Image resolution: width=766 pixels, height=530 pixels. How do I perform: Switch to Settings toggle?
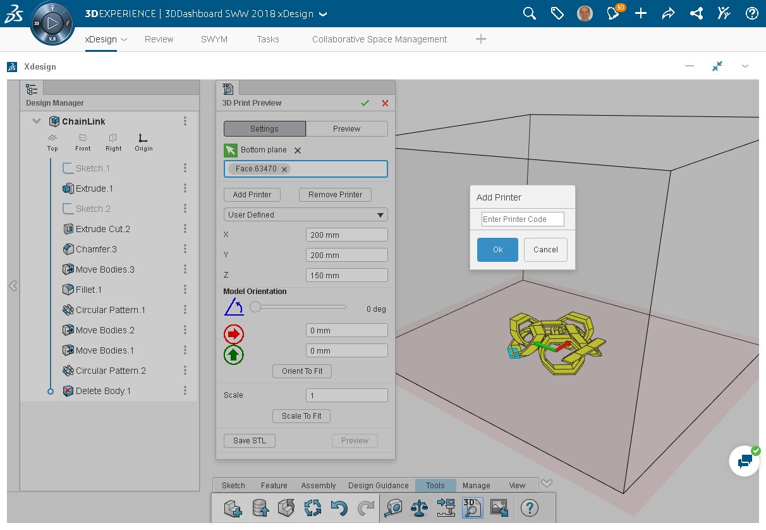click(x=265, y=128)
